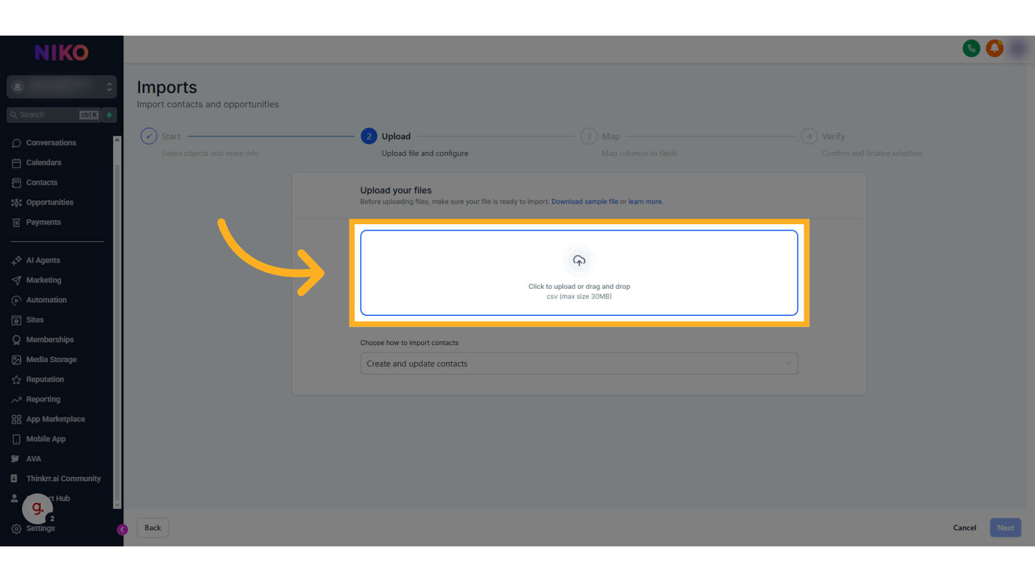Open the Opportunities sidebar item

point(50,203)
